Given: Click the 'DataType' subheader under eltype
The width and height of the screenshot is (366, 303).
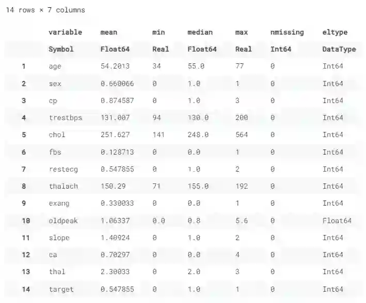Looking at the screenshot, I should pyautogui.click(x=339, y=49).
